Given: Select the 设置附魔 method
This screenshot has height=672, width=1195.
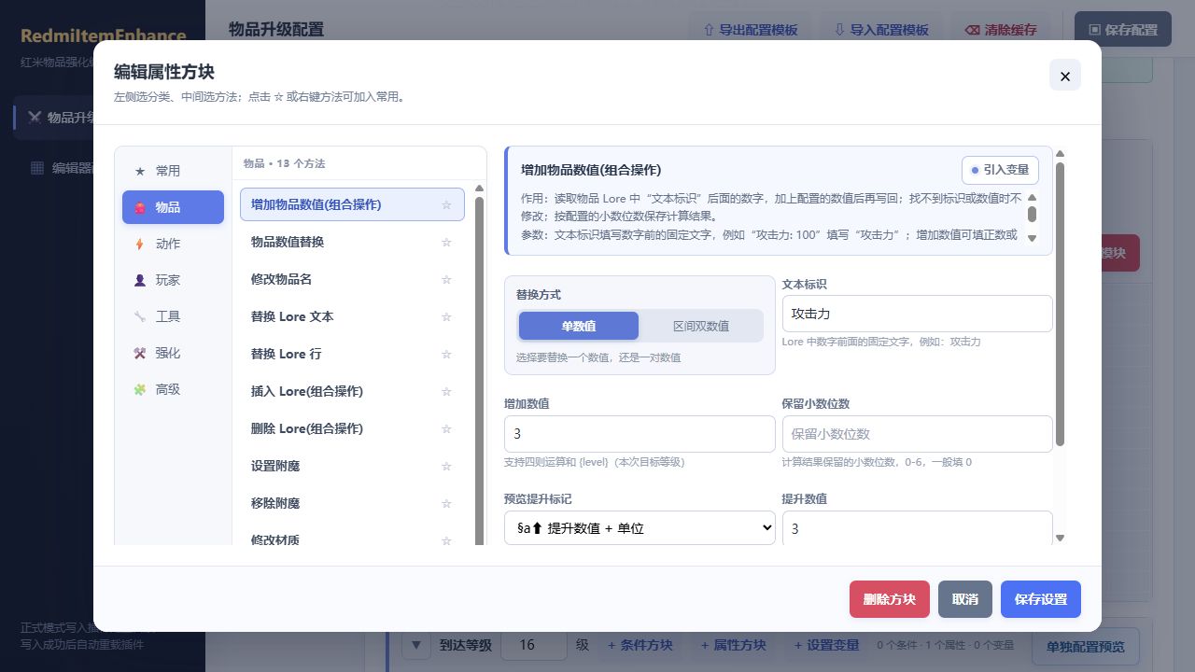Looking at the screenshot, I should [352, 466].
